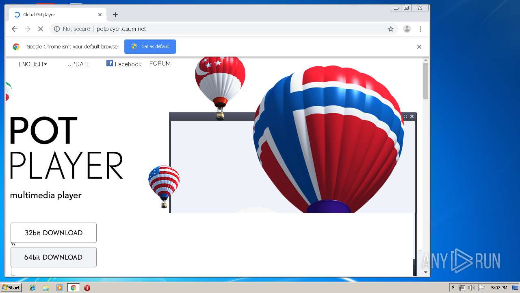Open the UPDATE menu link
This screenshot has height=293, width=520.
pyautogui.click(x=78, y=64)
